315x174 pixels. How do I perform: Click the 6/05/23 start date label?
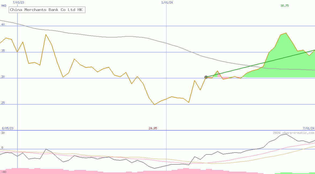[x=8, y=128]
